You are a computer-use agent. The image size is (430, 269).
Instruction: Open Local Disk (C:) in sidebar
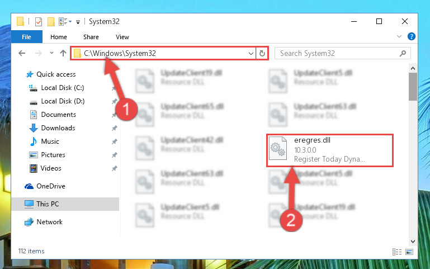(x=63, y=88)
